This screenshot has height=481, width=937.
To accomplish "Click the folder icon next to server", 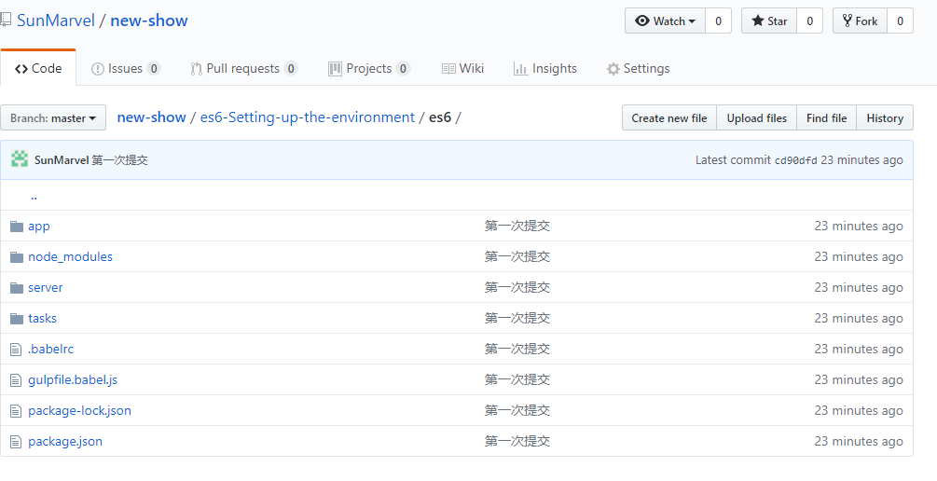I will pyautogui.click(x=17, y=288).
